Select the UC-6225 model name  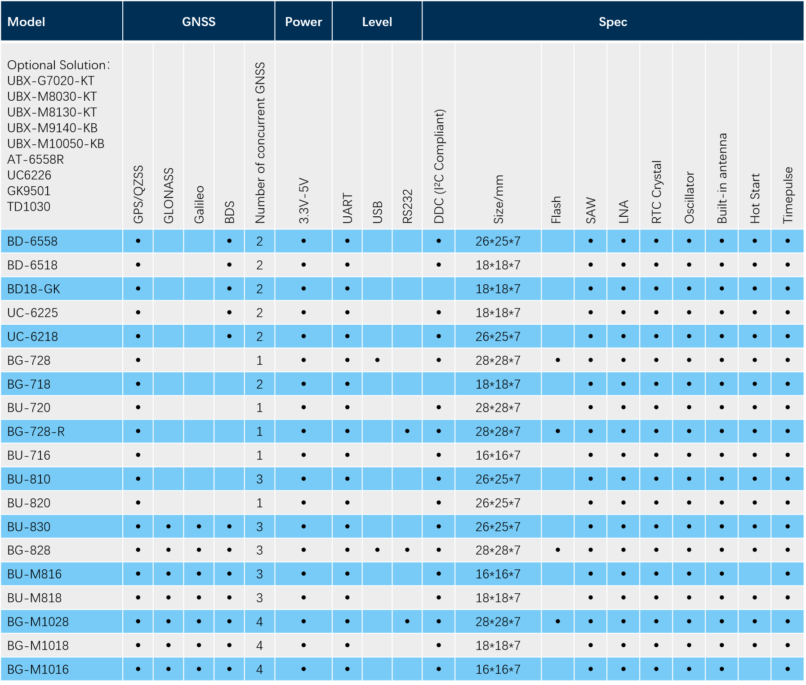tap(32, 313)
